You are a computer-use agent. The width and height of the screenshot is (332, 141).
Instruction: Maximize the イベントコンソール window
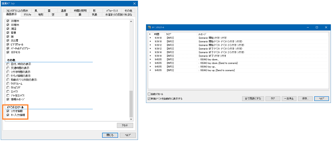(x=317, y=28)
